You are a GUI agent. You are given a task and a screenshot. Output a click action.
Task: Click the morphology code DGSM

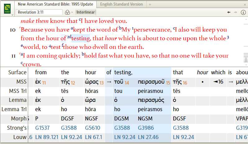122,119
